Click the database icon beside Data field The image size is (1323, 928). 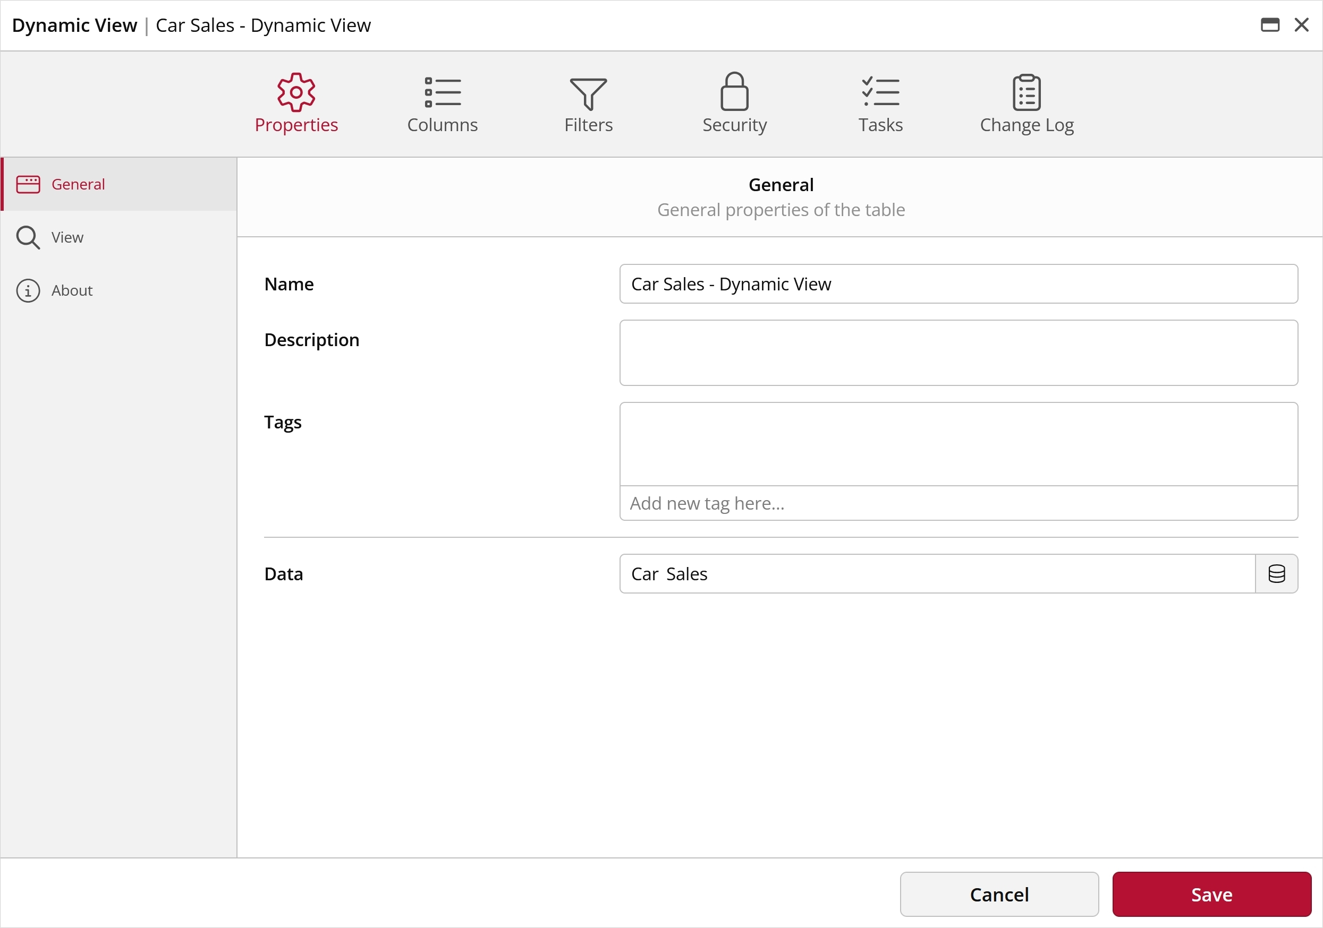[x=1276, y=574]
